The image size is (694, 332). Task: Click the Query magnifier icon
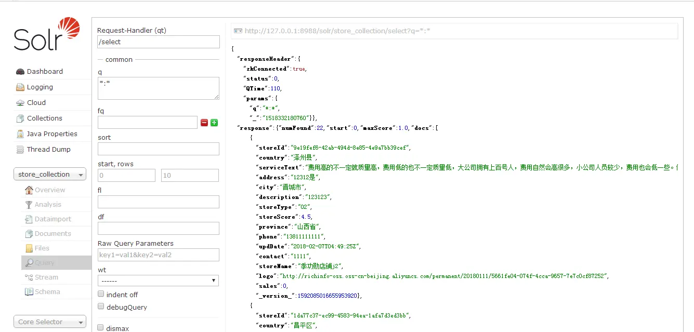(x=29, y=263)
